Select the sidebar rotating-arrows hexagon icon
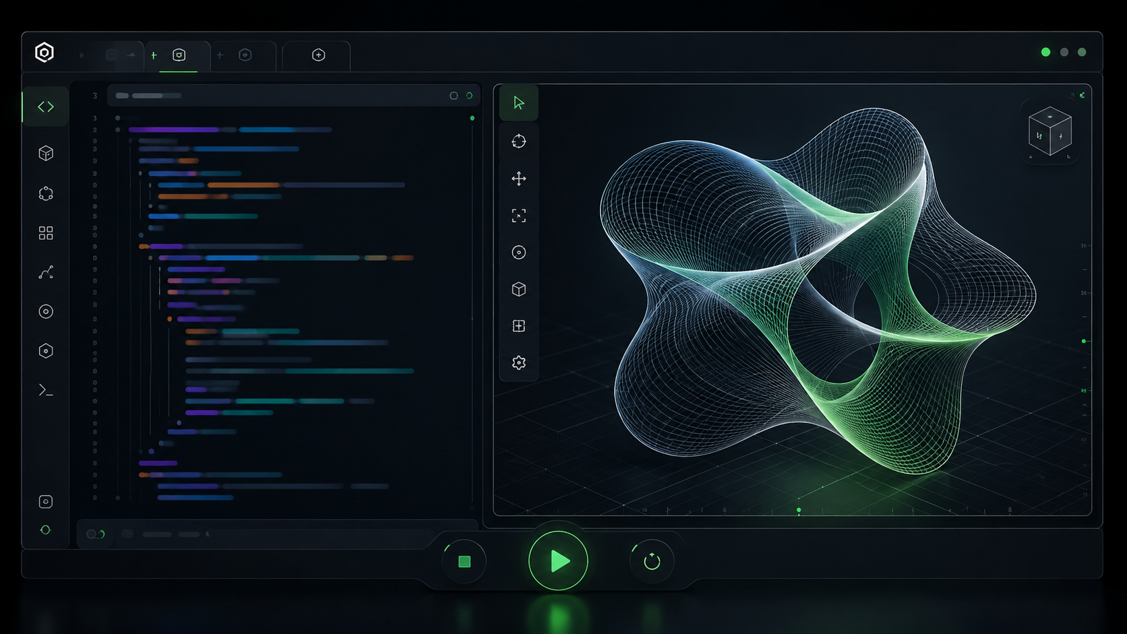 (x=46, y=194)
